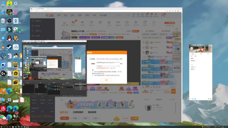The width and height of the screenshot is (228, 128).
Task: Switch to the 王者荣耀吧 tab
Action: (x=78, y=112)
